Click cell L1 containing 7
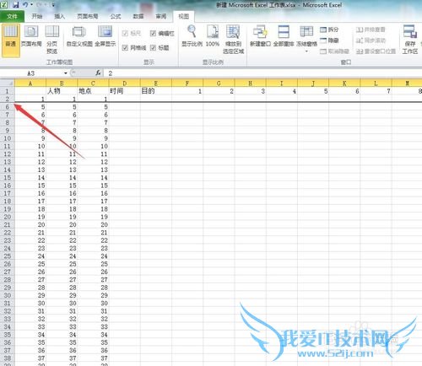422x366 pixels. 376,91
